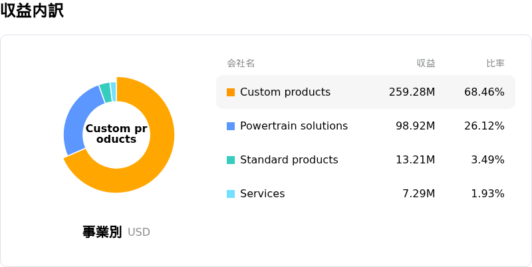This screenshot has height=267, width=532.
Task: Click the light blue swatch beside Services
Action: pos(231,194)
